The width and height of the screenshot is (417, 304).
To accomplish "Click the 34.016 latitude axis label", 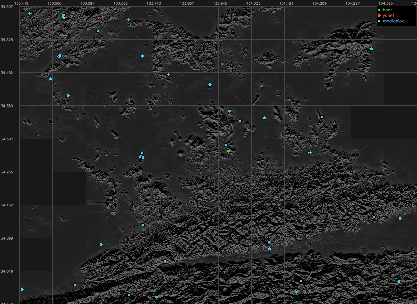I will tap(7, 271).
